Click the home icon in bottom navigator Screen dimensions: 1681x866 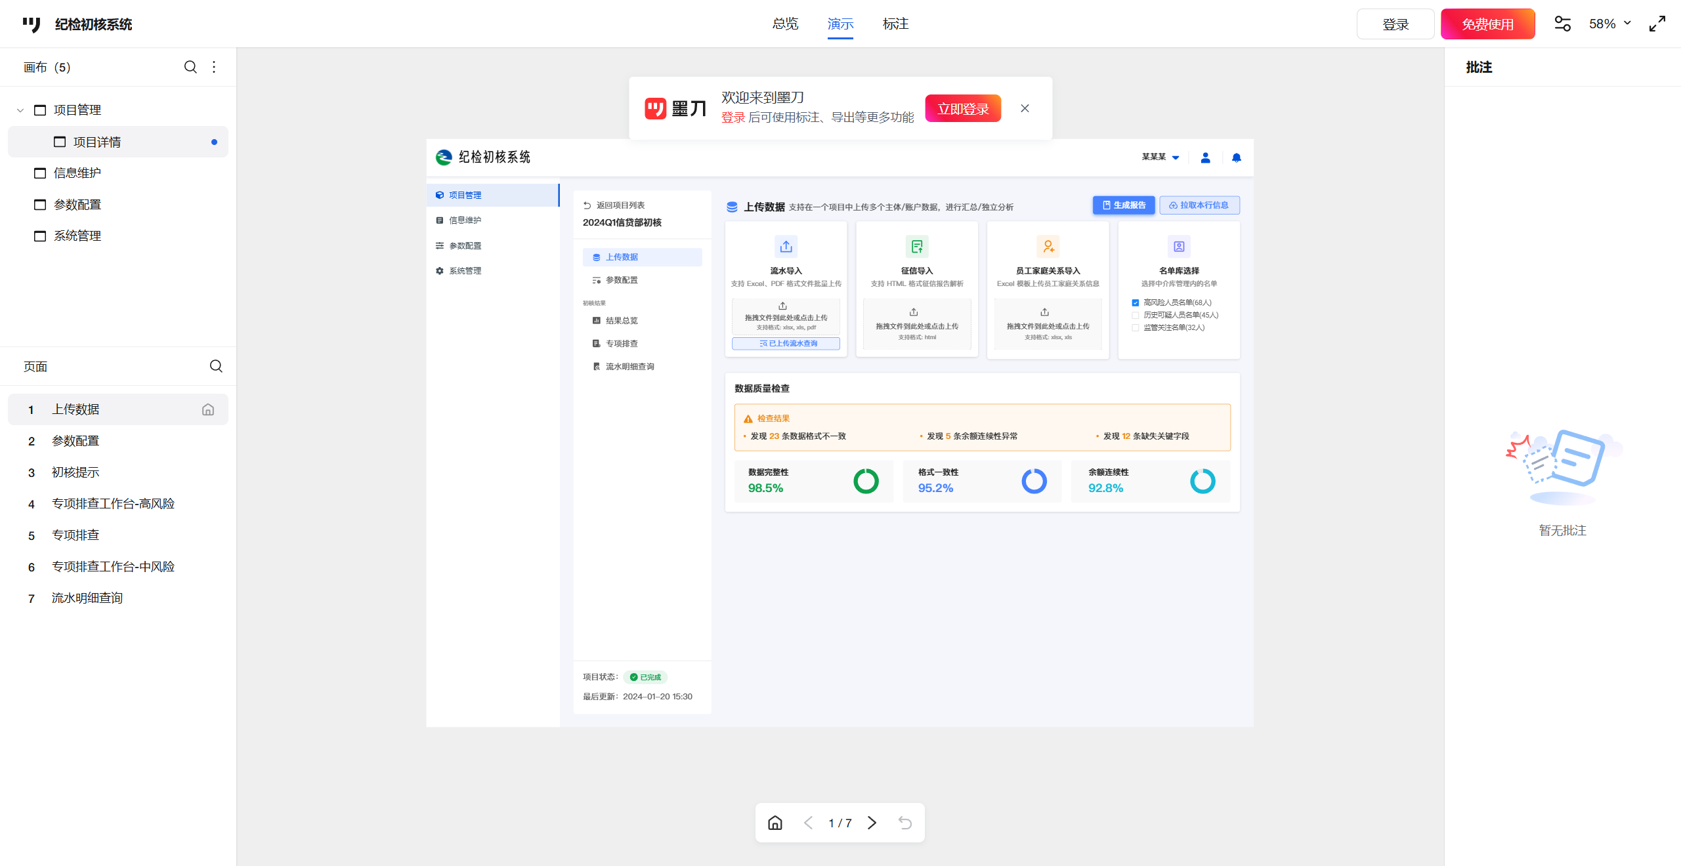pyautogui.click(x=775, y=823)
